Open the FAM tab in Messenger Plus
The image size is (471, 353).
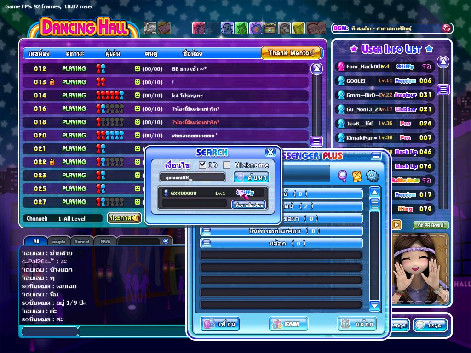pyautogui.click(x=289, y=324)
